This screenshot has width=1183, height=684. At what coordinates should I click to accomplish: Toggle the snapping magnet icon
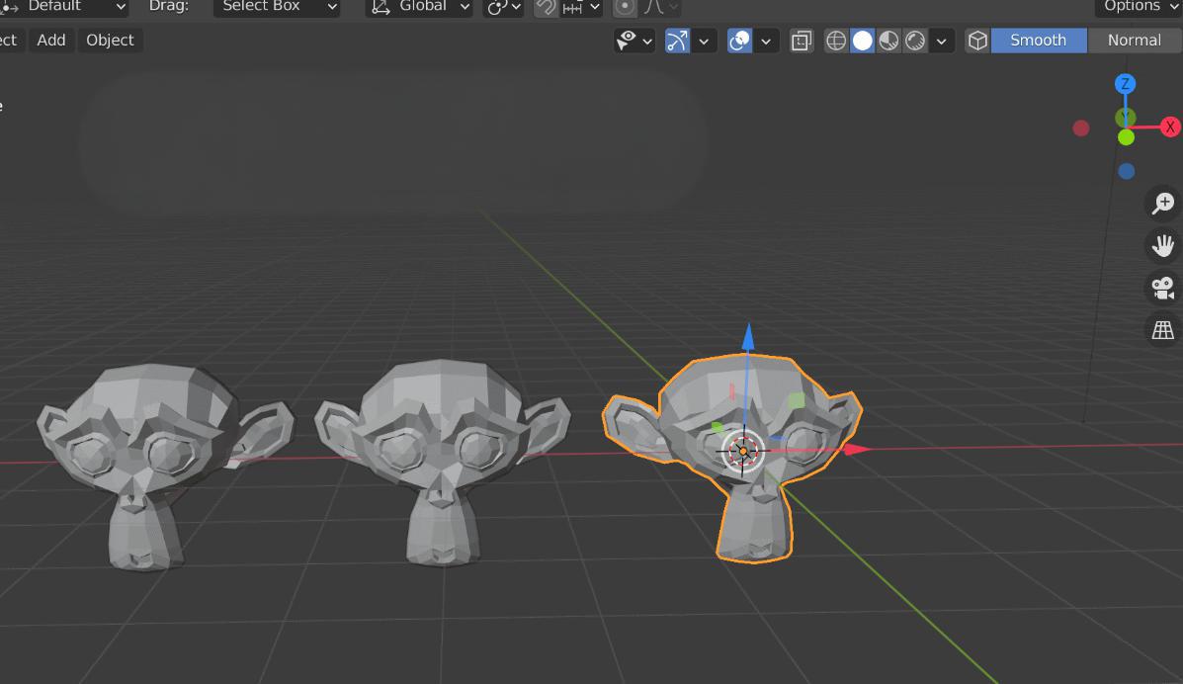[546, 7]
